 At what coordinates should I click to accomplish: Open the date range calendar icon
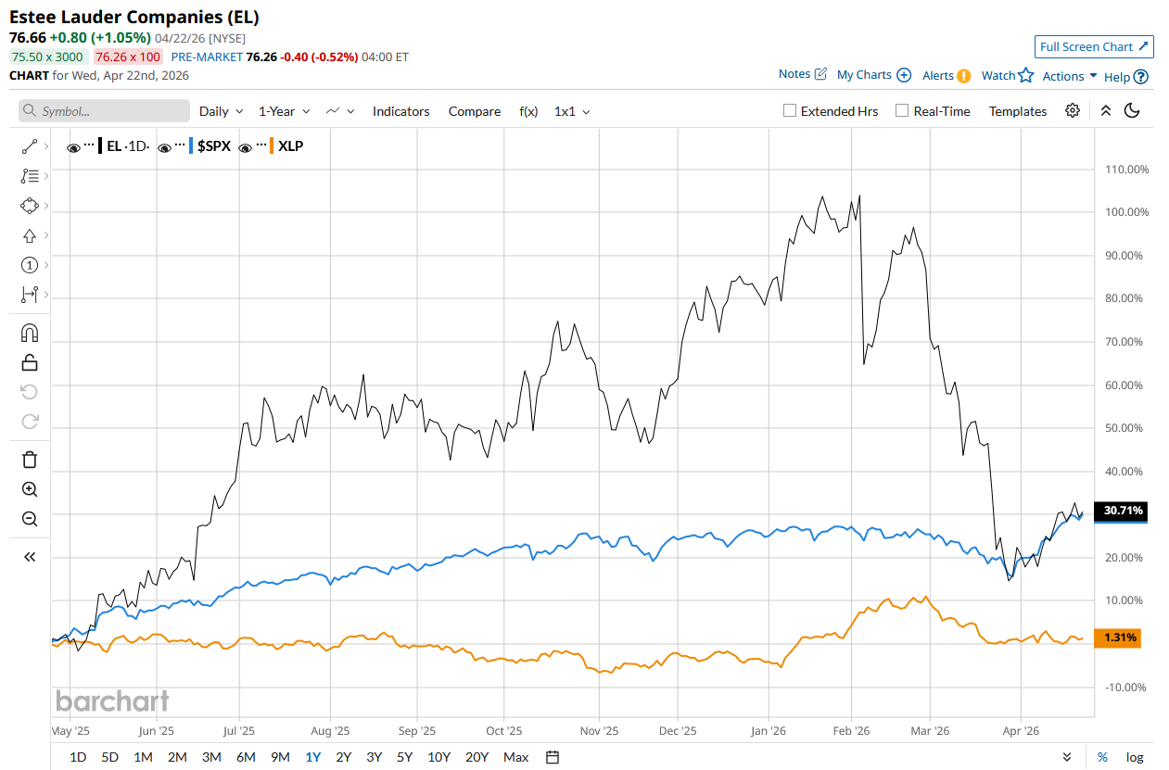pos(553,757)
